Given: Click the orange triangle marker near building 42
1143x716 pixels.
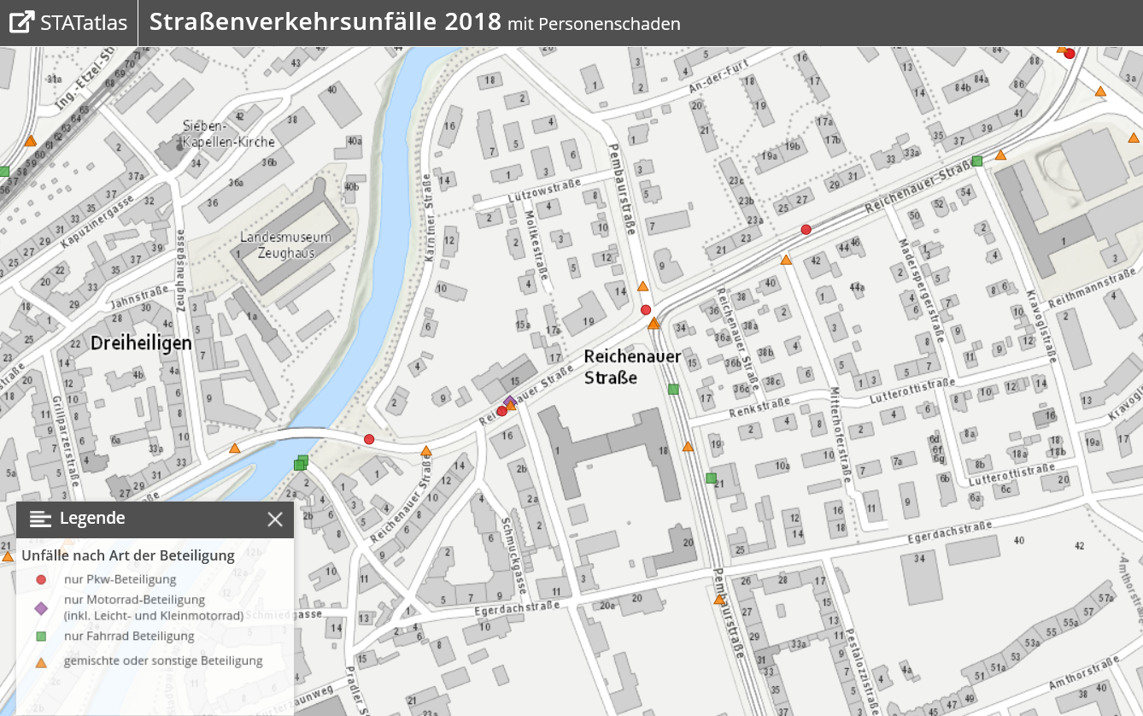Looking at the screenshot, I should pyautogui.click(x=785, y=260).
